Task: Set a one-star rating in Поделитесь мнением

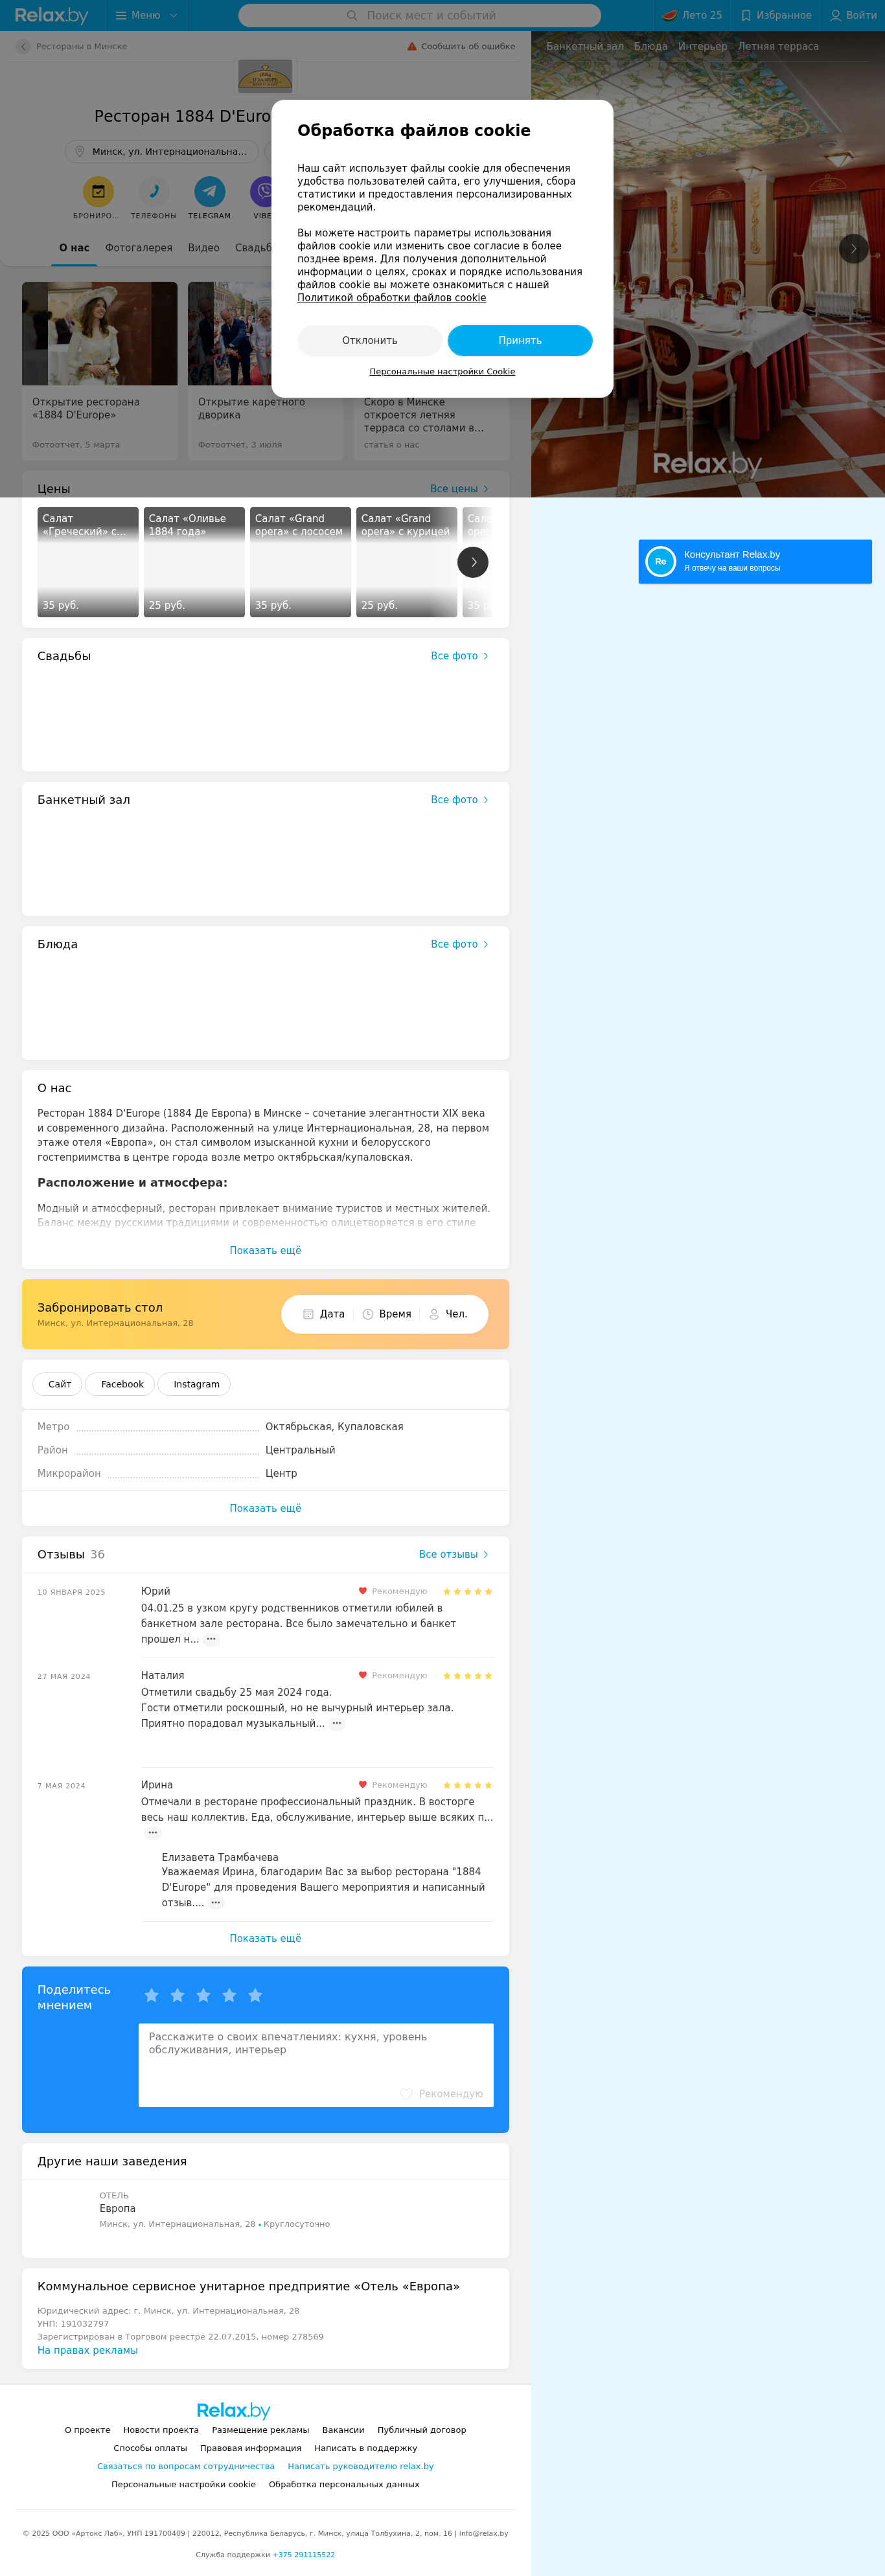Action: [151, 1995]
